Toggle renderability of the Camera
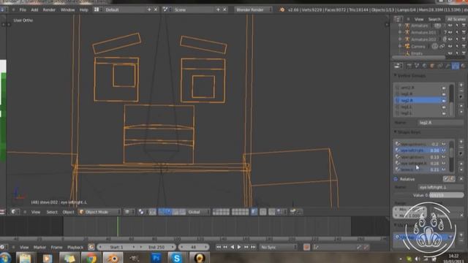This screenshot has height=263, width=468. click(464, 46)
